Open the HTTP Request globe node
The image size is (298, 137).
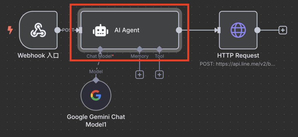238,30
